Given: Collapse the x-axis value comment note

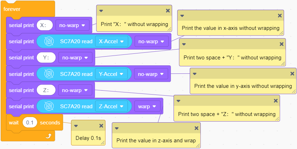Looking at the screenshot, I should click(182, 16).
